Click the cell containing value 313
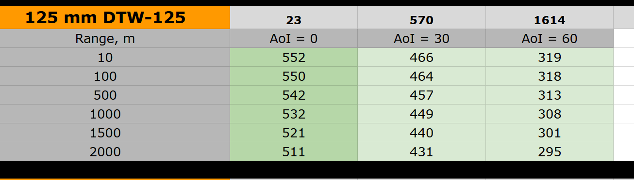Image resolution: width=634 pixels, height=180 pixels. [x=550, y=95]
